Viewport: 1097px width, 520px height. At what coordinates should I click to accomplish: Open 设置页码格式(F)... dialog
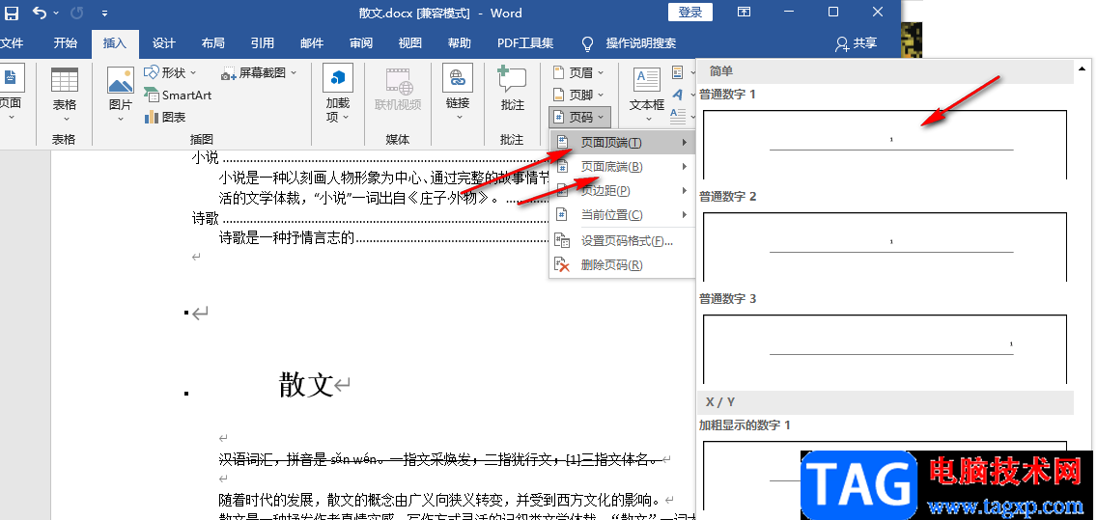[621, 241]
